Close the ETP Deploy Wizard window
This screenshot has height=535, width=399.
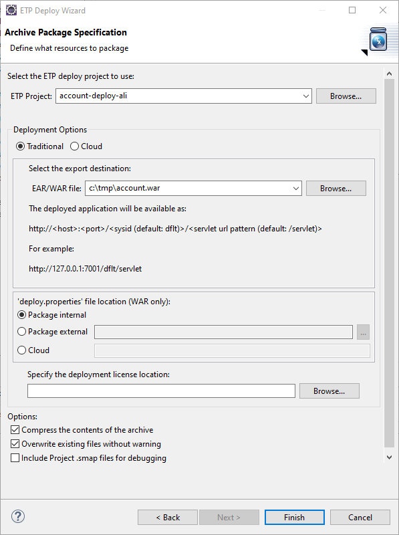click(x=383, y=10)
